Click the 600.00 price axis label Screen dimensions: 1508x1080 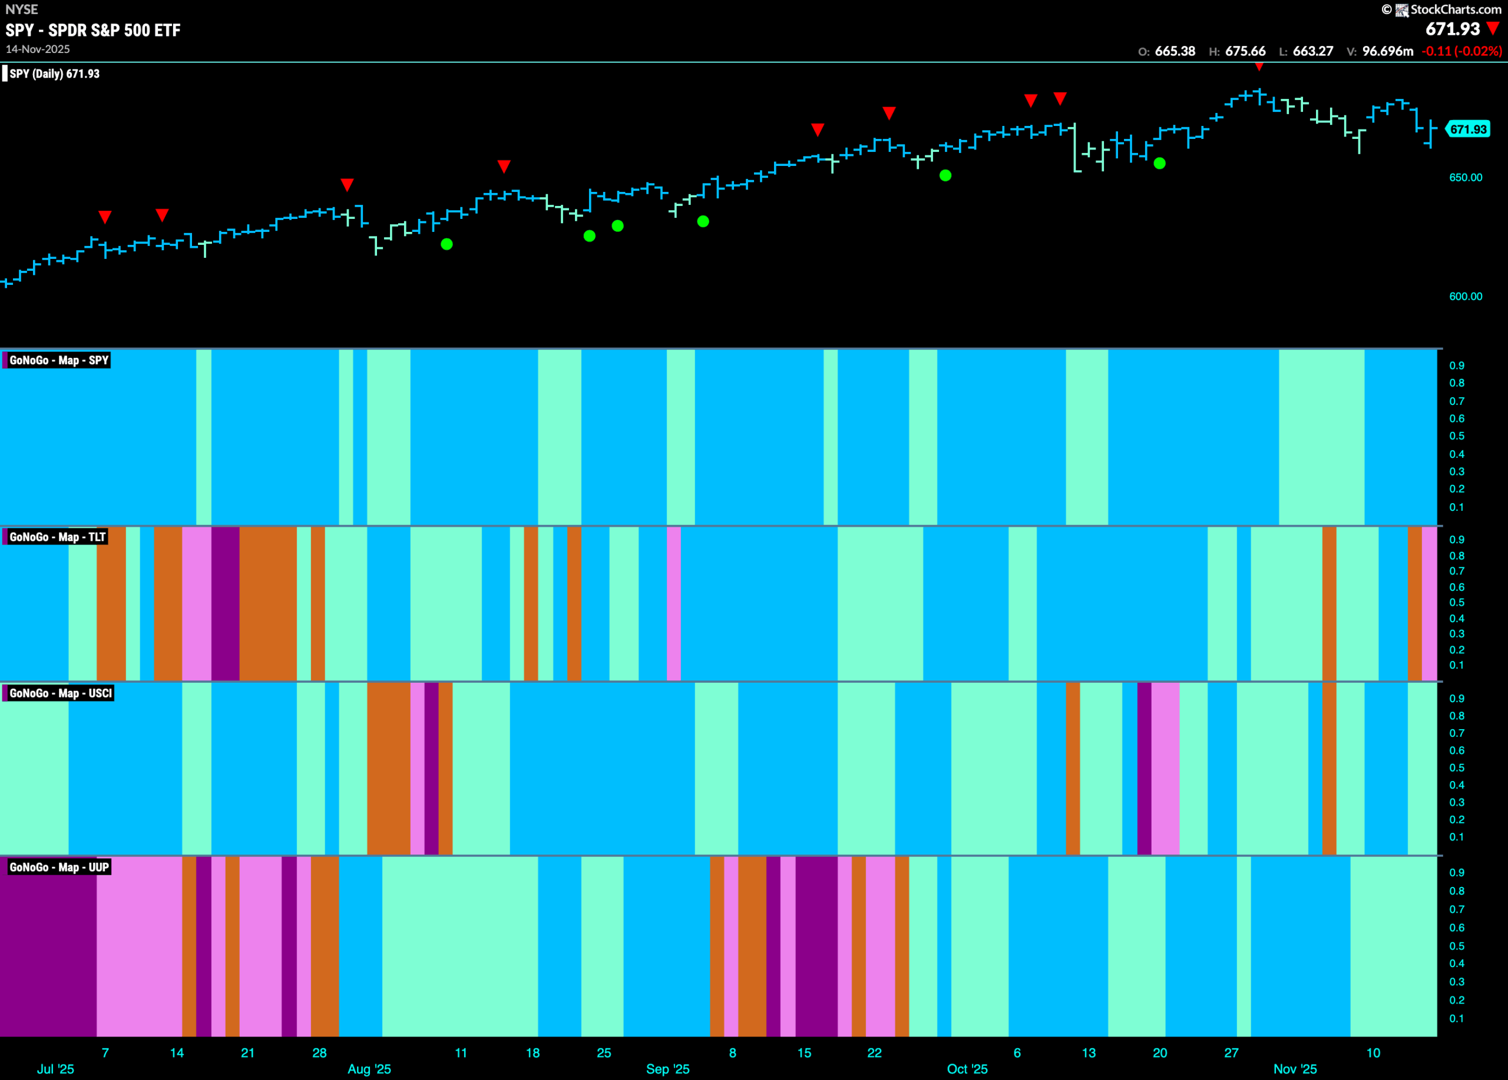pyautogui.click(x=1466, y=296)
